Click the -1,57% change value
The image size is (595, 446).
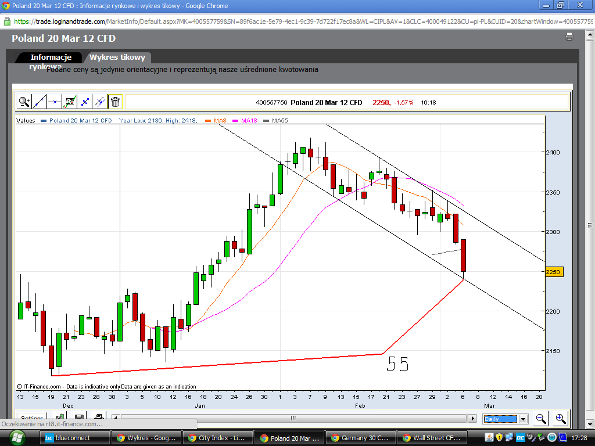pos(404,102)
